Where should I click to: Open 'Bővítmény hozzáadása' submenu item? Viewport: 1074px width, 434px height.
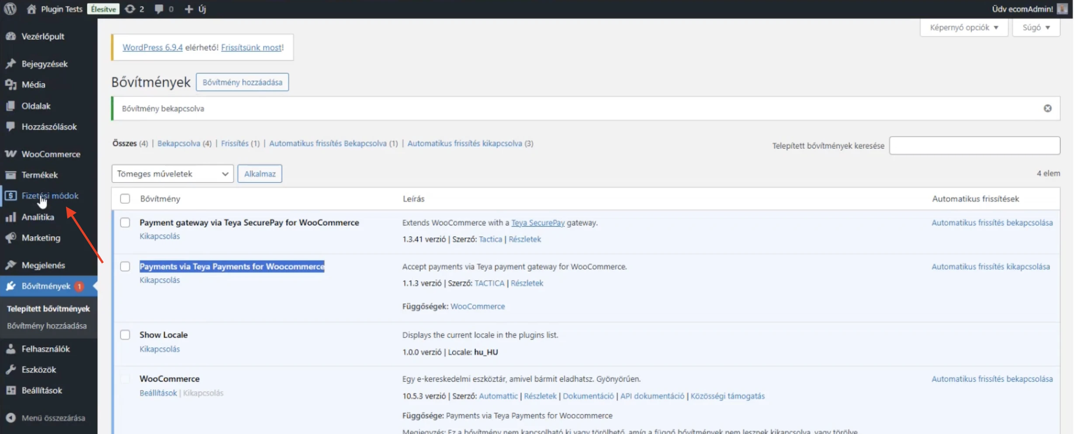pos(47,326)
